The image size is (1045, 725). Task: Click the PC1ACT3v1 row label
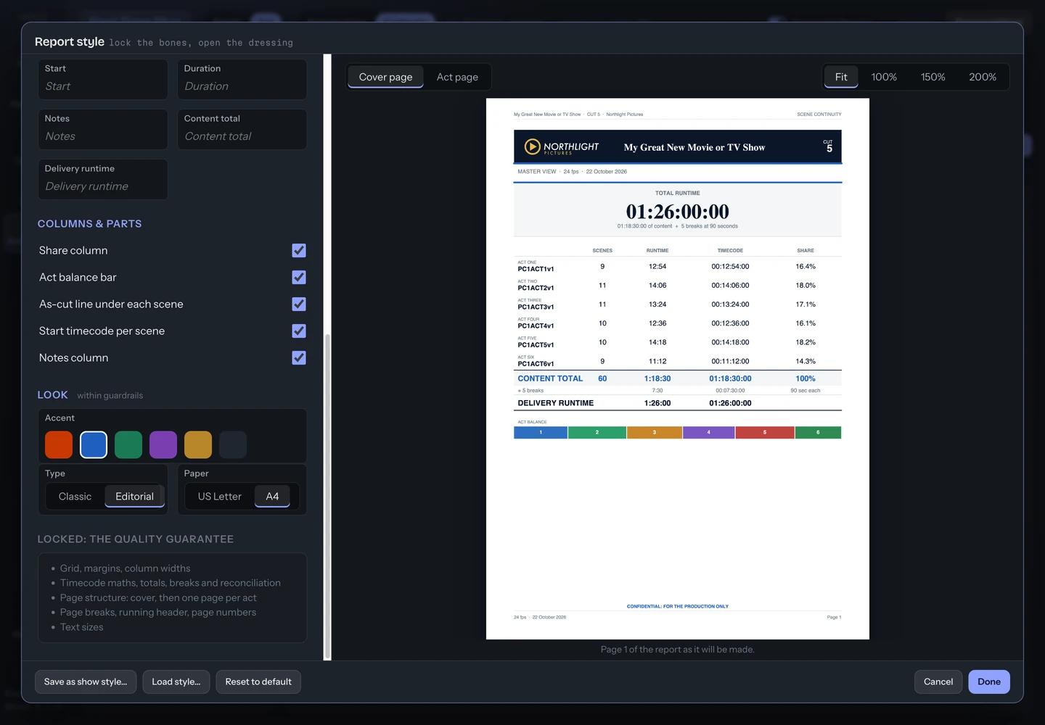pyautogui.click(x=536, y=307)
